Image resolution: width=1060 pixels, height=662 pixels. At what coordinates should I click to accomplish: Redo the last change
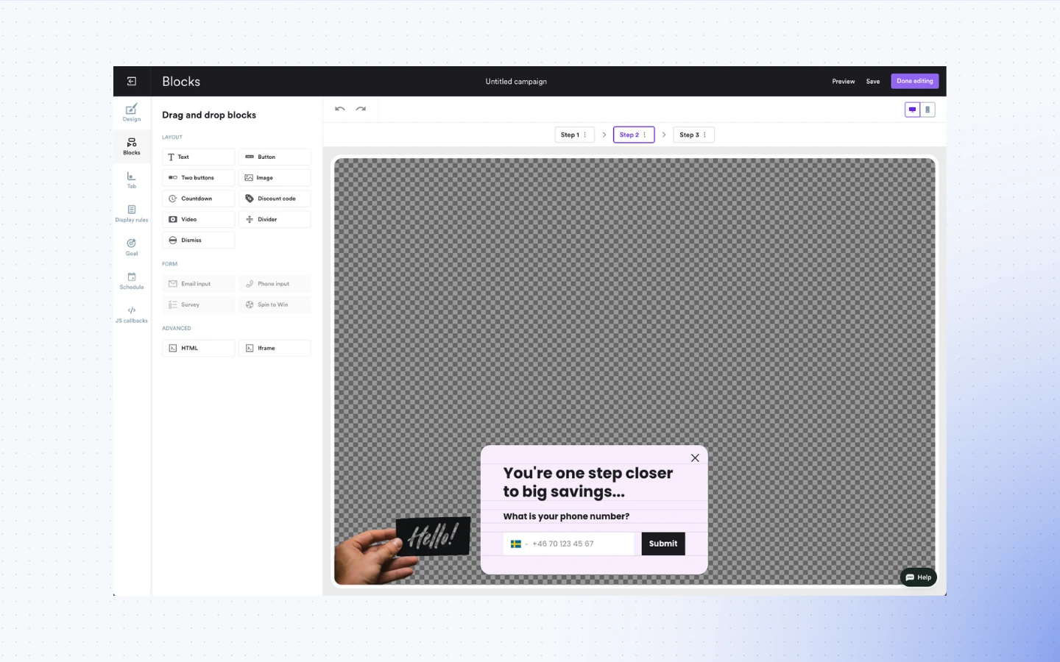coord(361,109)
